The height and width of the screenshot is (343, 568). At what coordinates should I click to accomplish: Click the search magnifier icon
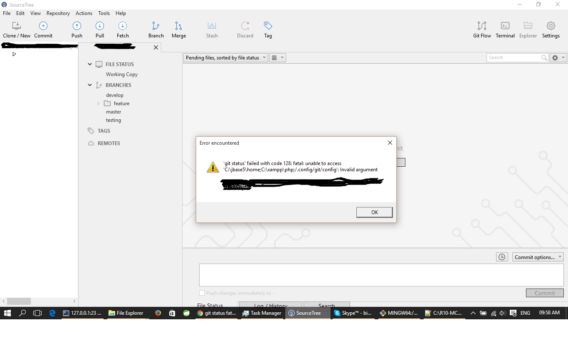(544, 58)
